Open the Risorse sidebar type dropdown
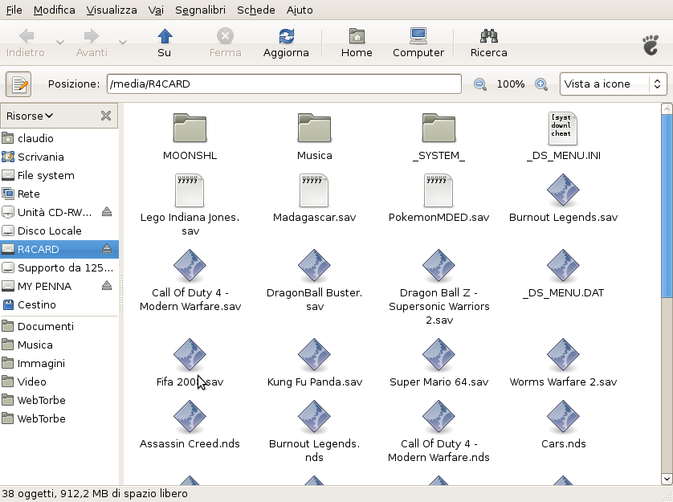Screen dimensions: 673x502 [29, 116]
